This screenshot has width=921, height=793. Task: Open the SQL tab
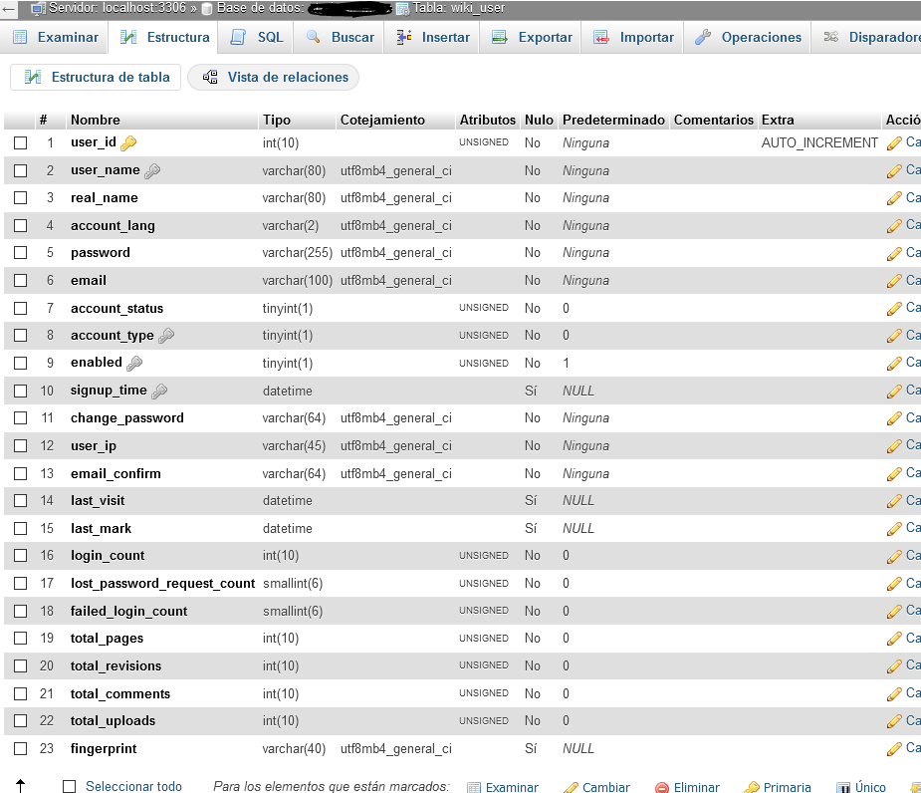pos(258,38)
